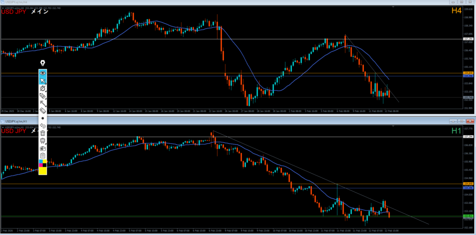Take a screenshot with the camera icon
This screenshot has width=476, height=235.
[42, 148]
